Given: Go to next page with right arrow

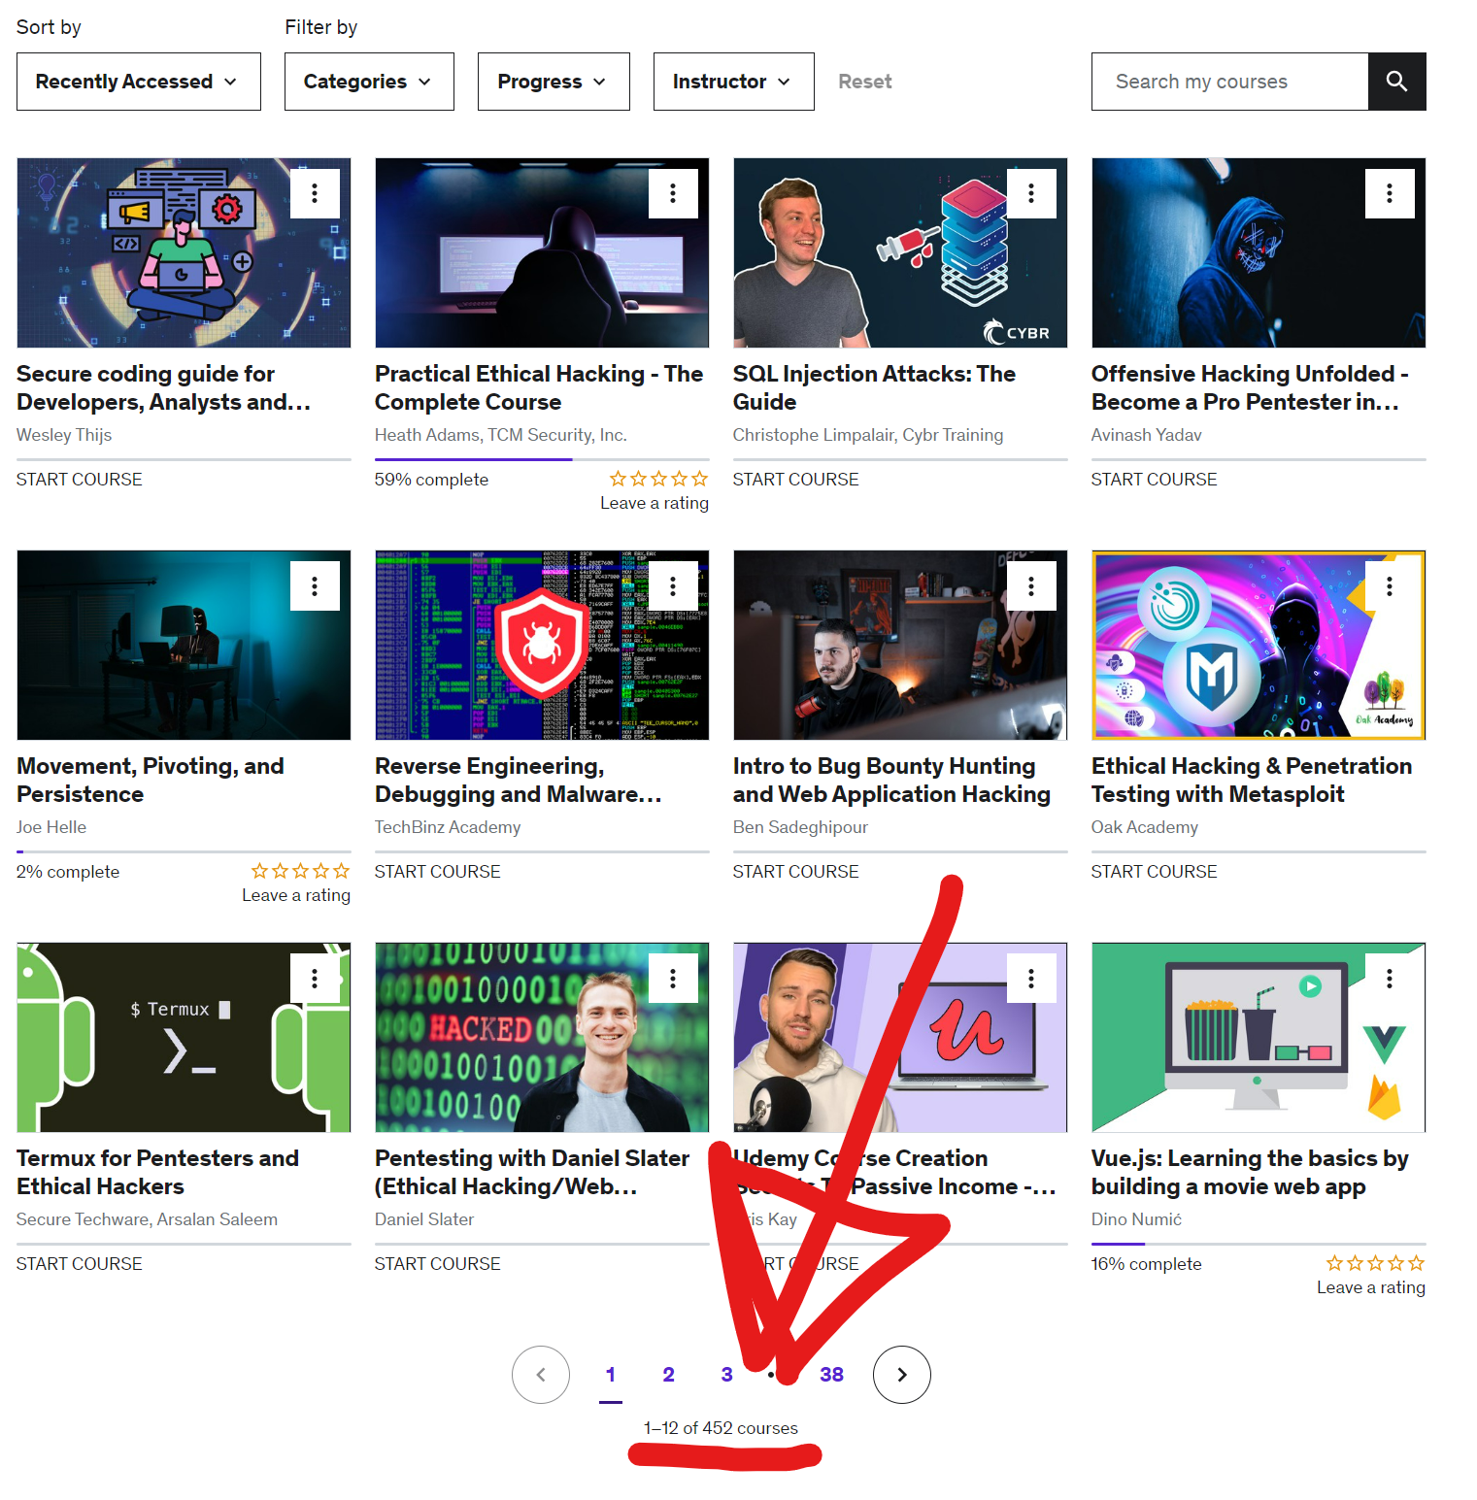Looking at the screenshot, I should point(901,1374).
